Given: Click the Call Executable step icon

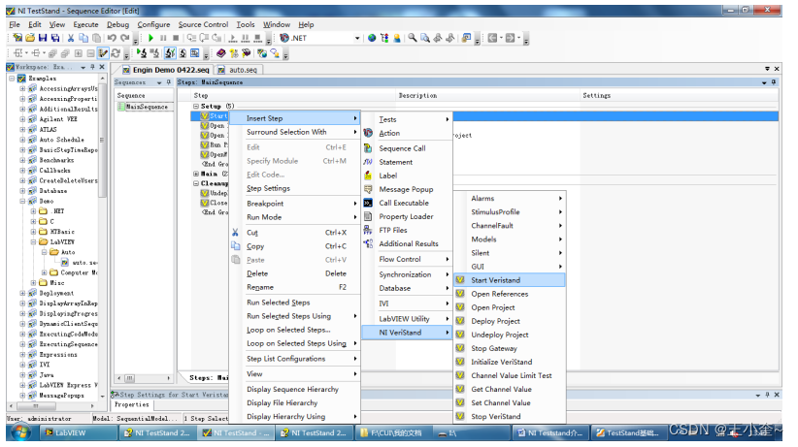Looking at the screenshot, I should click(369, 203).
